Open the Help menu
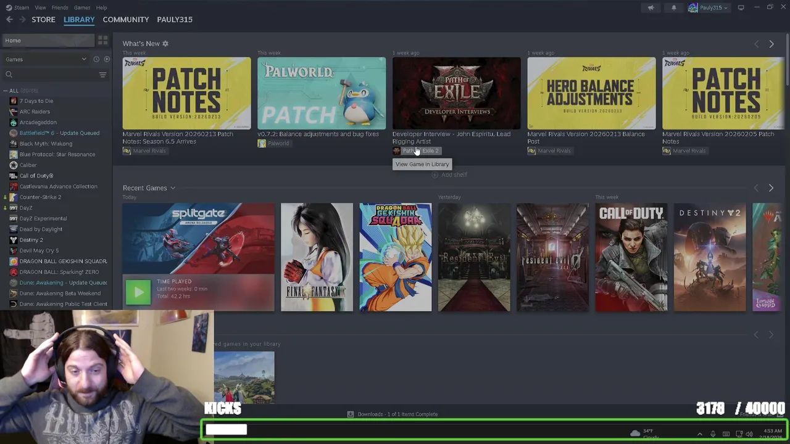Screen dimensions: 790x444 (101, 7)
